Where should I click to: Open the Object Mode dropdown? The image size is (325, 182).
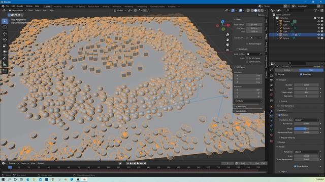click(x=17, y=10)
